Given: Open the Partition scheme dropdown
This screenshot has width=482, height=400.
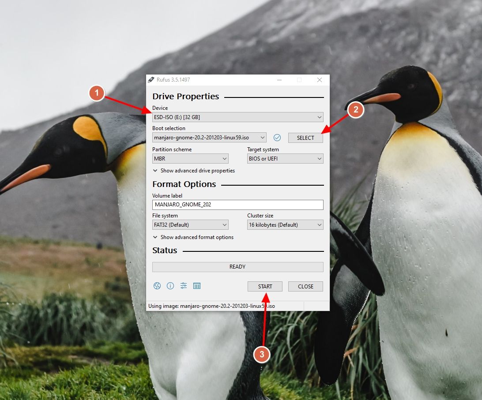Looking at the screenshot, I should (x=190, y=159).
